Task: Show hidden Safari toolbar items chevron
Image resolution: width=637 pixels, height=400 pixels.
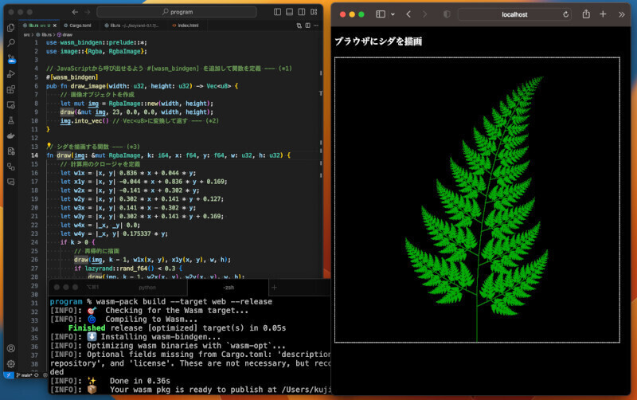Action: click(622, 14)
